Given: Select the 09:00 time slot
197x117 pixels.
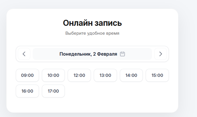Looking at the screenshot, I should [27, 75].
